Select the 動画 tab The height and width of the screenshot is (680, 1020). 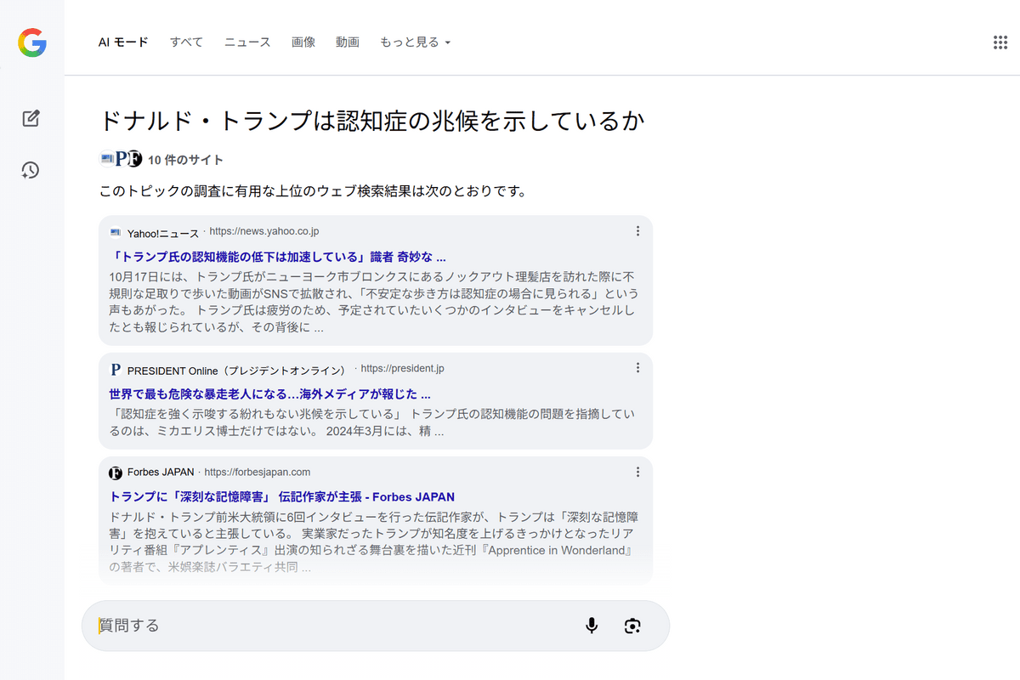coord(348,42)
